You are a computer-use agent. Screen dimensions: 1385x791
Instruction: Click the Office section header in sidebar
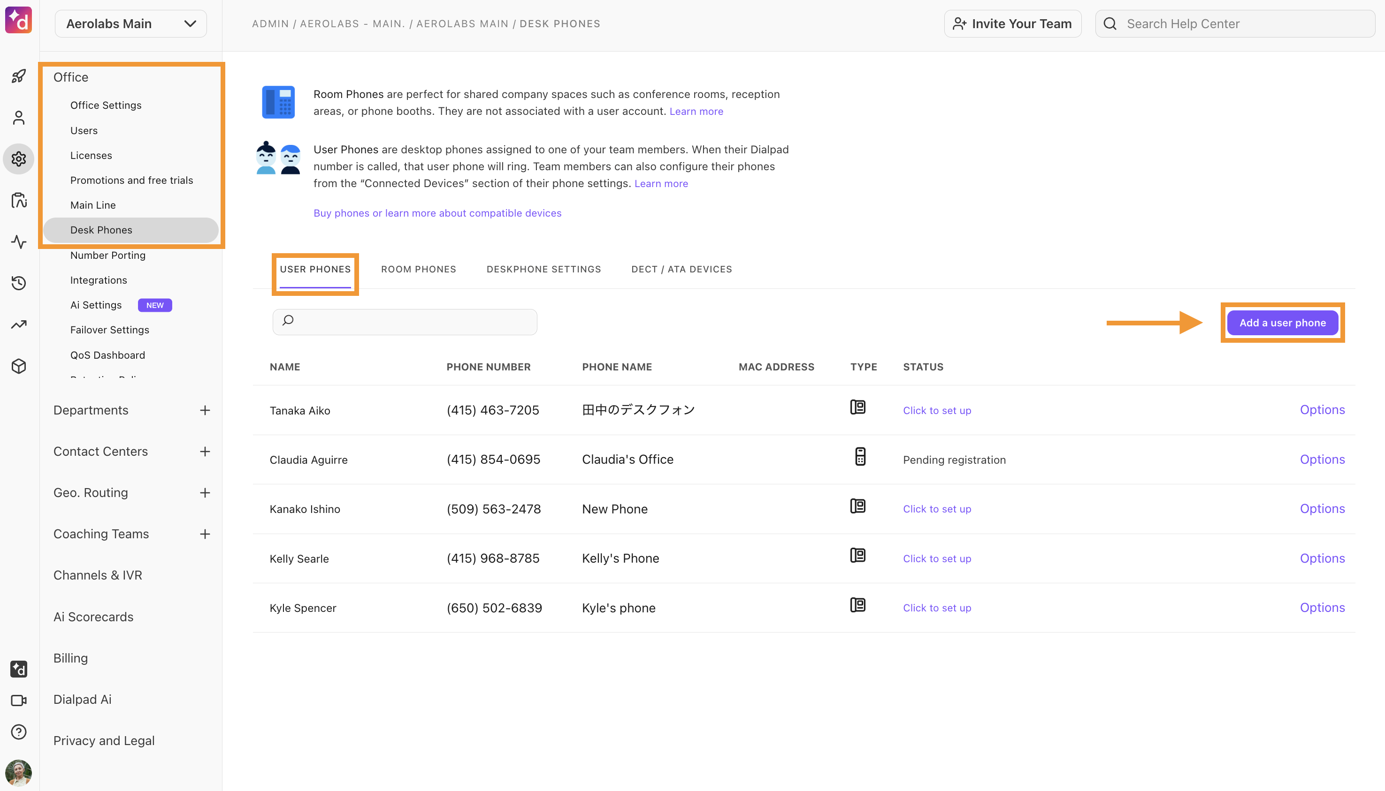click(71, 77)
